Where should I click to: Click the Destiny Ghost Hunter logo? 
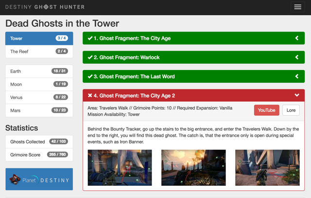45,7
